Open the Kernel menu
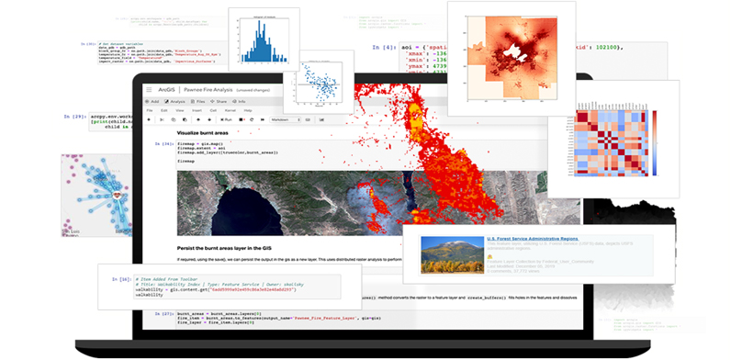The height and width of the screenshot is (360, 731). [231, 110]
